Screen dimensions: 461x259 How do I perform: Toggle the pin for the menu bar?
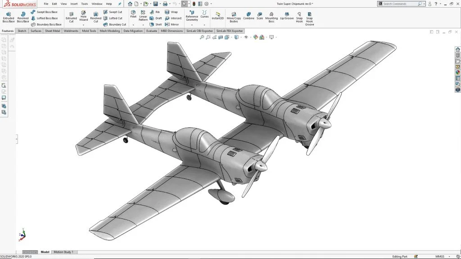tap(120, 4)
